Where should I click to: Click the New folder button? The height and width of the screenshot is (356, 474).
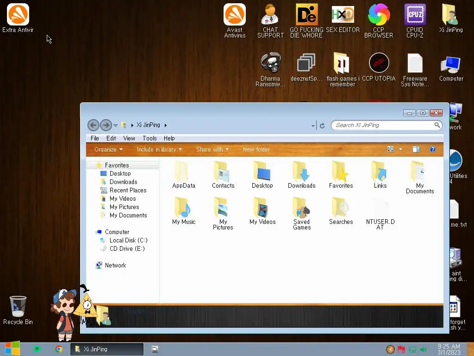pyautogui.click(x=256, y=149)
